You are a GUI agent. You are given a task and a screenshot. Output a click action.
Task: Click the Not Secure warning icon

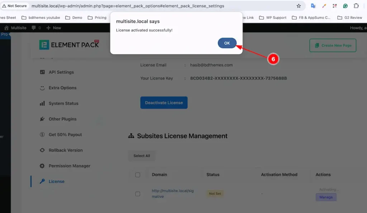4,6
